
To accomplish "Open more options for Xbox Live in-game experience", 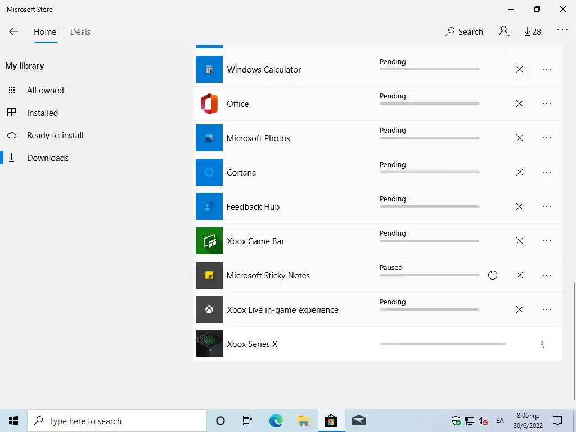I will pos(547,309).
